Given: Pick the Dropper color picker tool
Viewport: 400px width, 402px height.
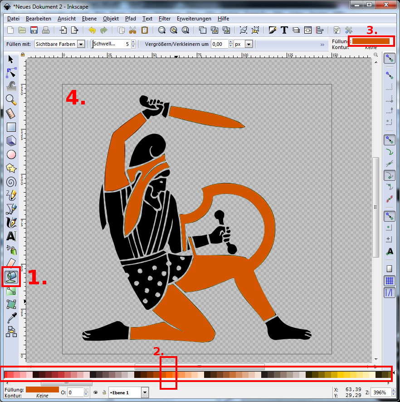Looking at the screenshot, I should coord(11,318).
